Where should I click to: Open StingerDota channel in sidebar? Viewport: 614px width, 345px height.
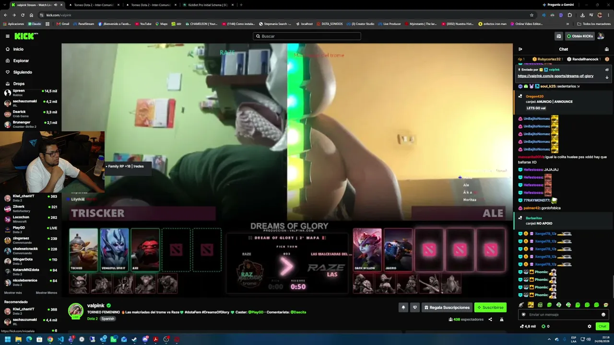[31, 261]
